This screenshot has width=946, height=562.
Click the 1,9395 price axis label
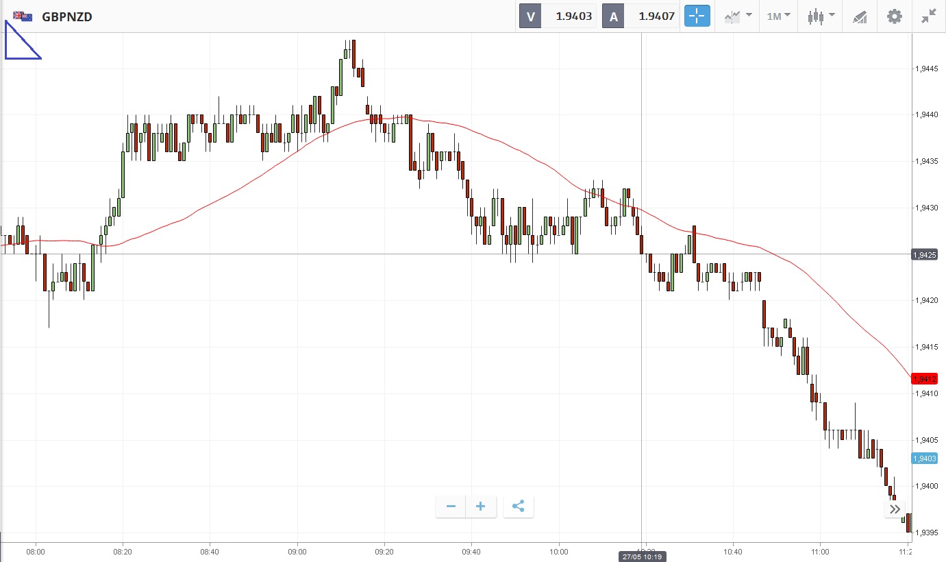coord(925,533)
